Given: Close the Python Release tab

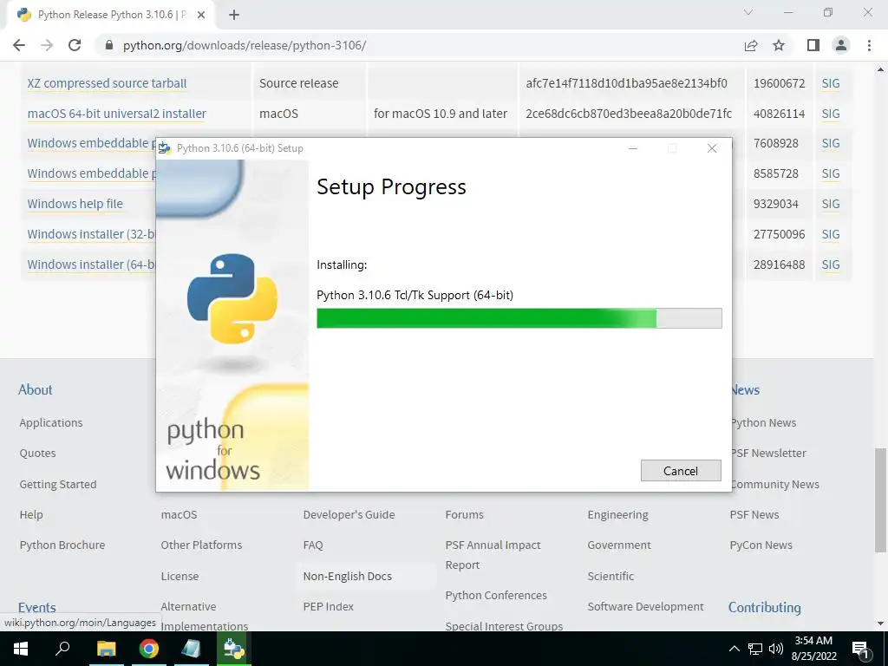Looking at the screenshot, I should click(x=201, y=15).
